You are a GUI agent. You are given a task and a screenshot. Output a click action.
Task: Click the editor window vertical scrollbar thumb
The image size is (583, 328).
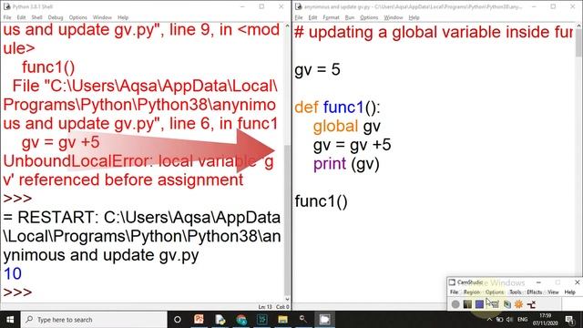click(x=578, y=44)
